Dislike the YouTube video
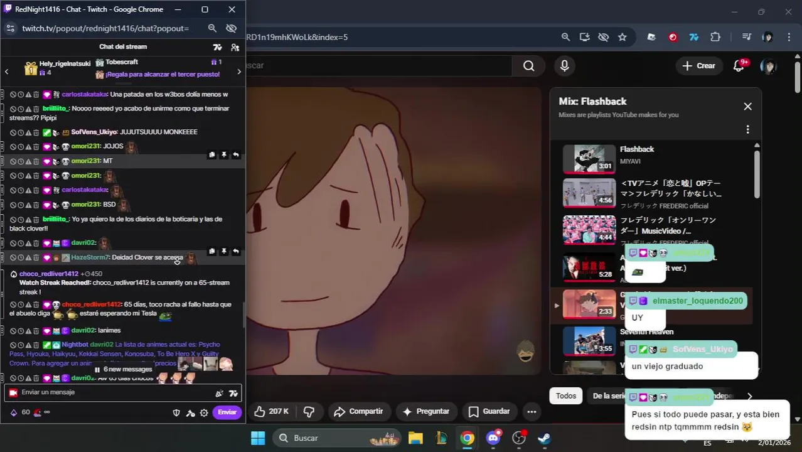 309,412
